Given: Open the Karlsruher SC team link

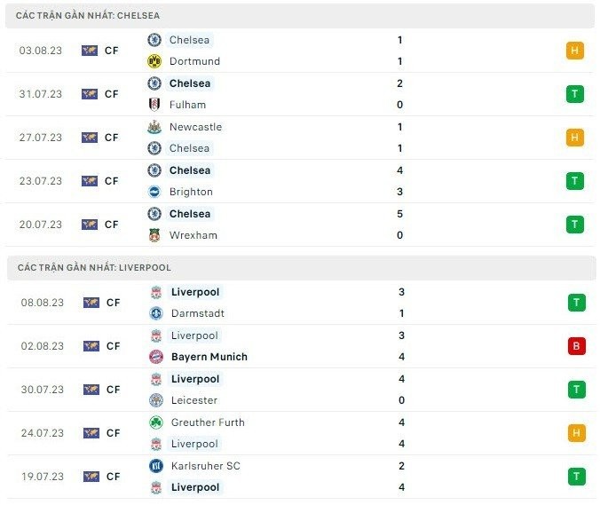Looking at the screenshot, I should point(205,466).
